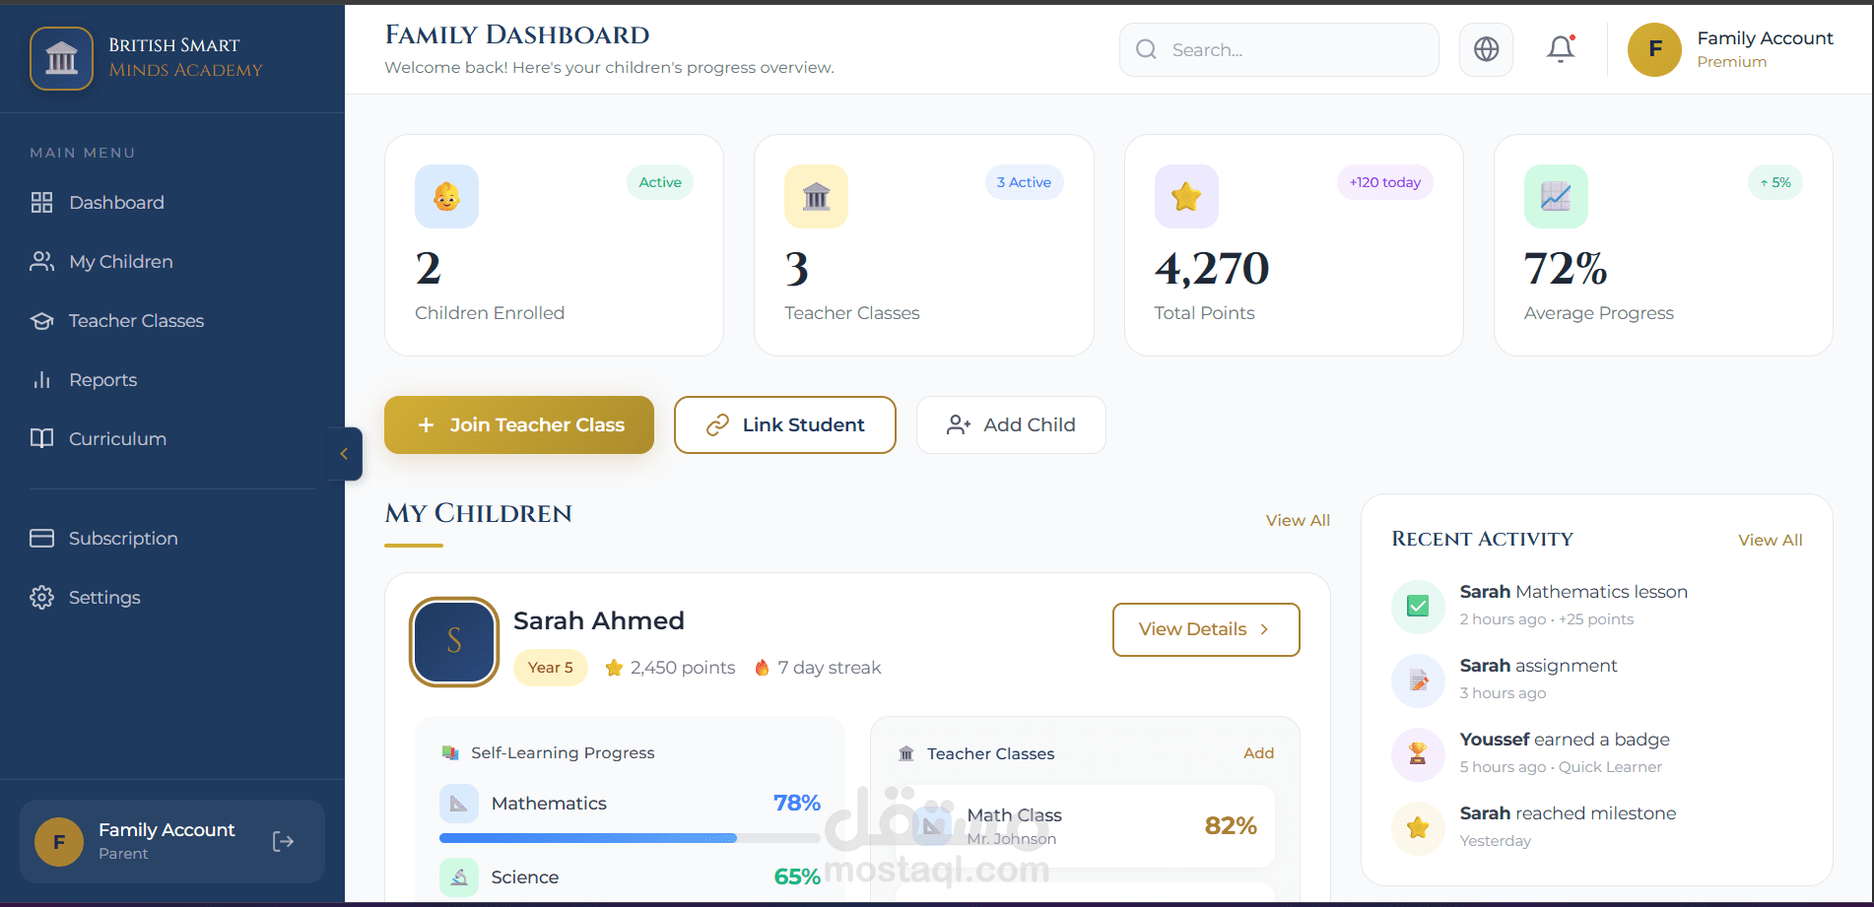This screenshot has width=1874, height=907.
Task: Go to My Children in the sidebar
Action: tap(172, 262)
